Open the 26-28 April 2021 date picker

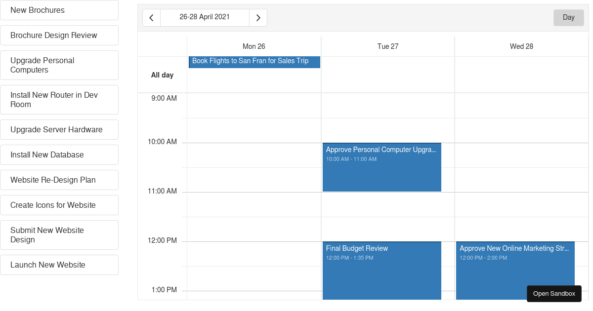[205, 18]
